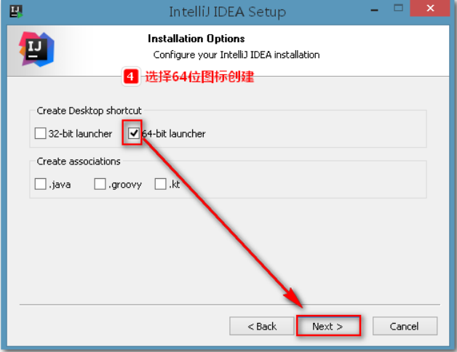Click the IntelliJ IDEA logo in header
The width and height of the screenshot is (457, 352).
[36, 49]
